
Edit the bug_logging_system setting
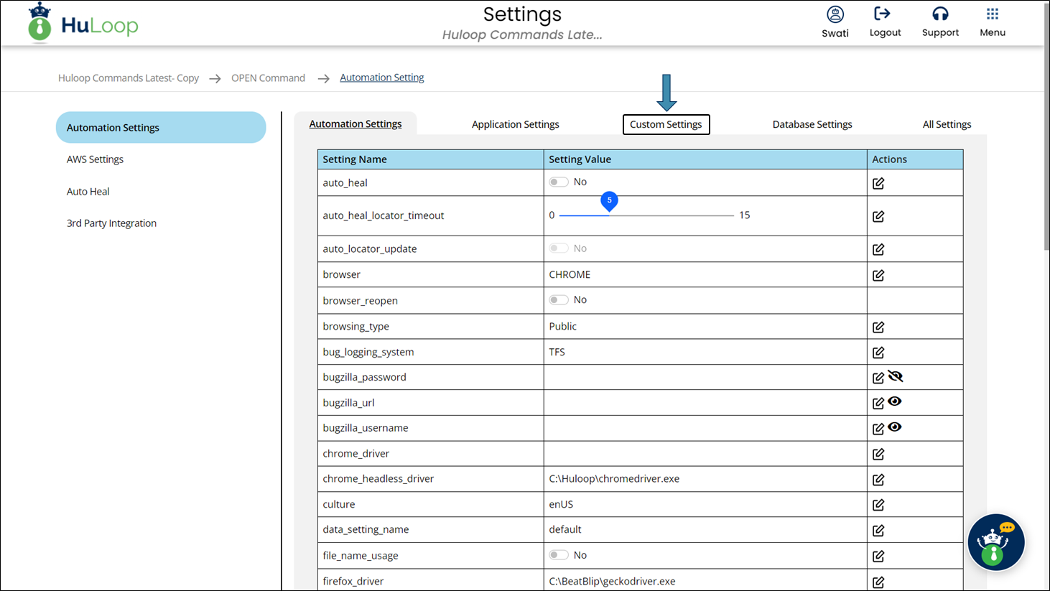click(x=878, y=353)
